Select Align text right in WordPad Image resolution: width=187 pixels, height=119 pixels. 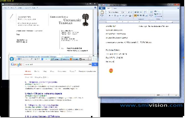pyautogui.click(x=141, y=16)
